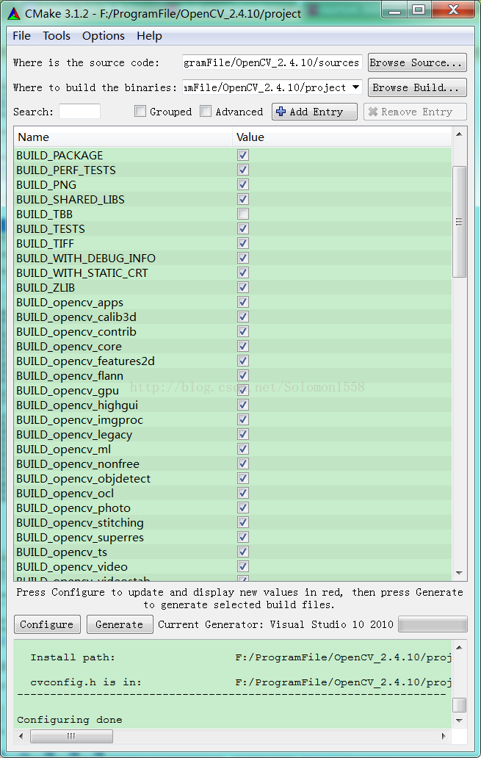Screen dimensions: 481x758
Task: Click Current Generator Visual Studio label
Action: coord(275,624)
